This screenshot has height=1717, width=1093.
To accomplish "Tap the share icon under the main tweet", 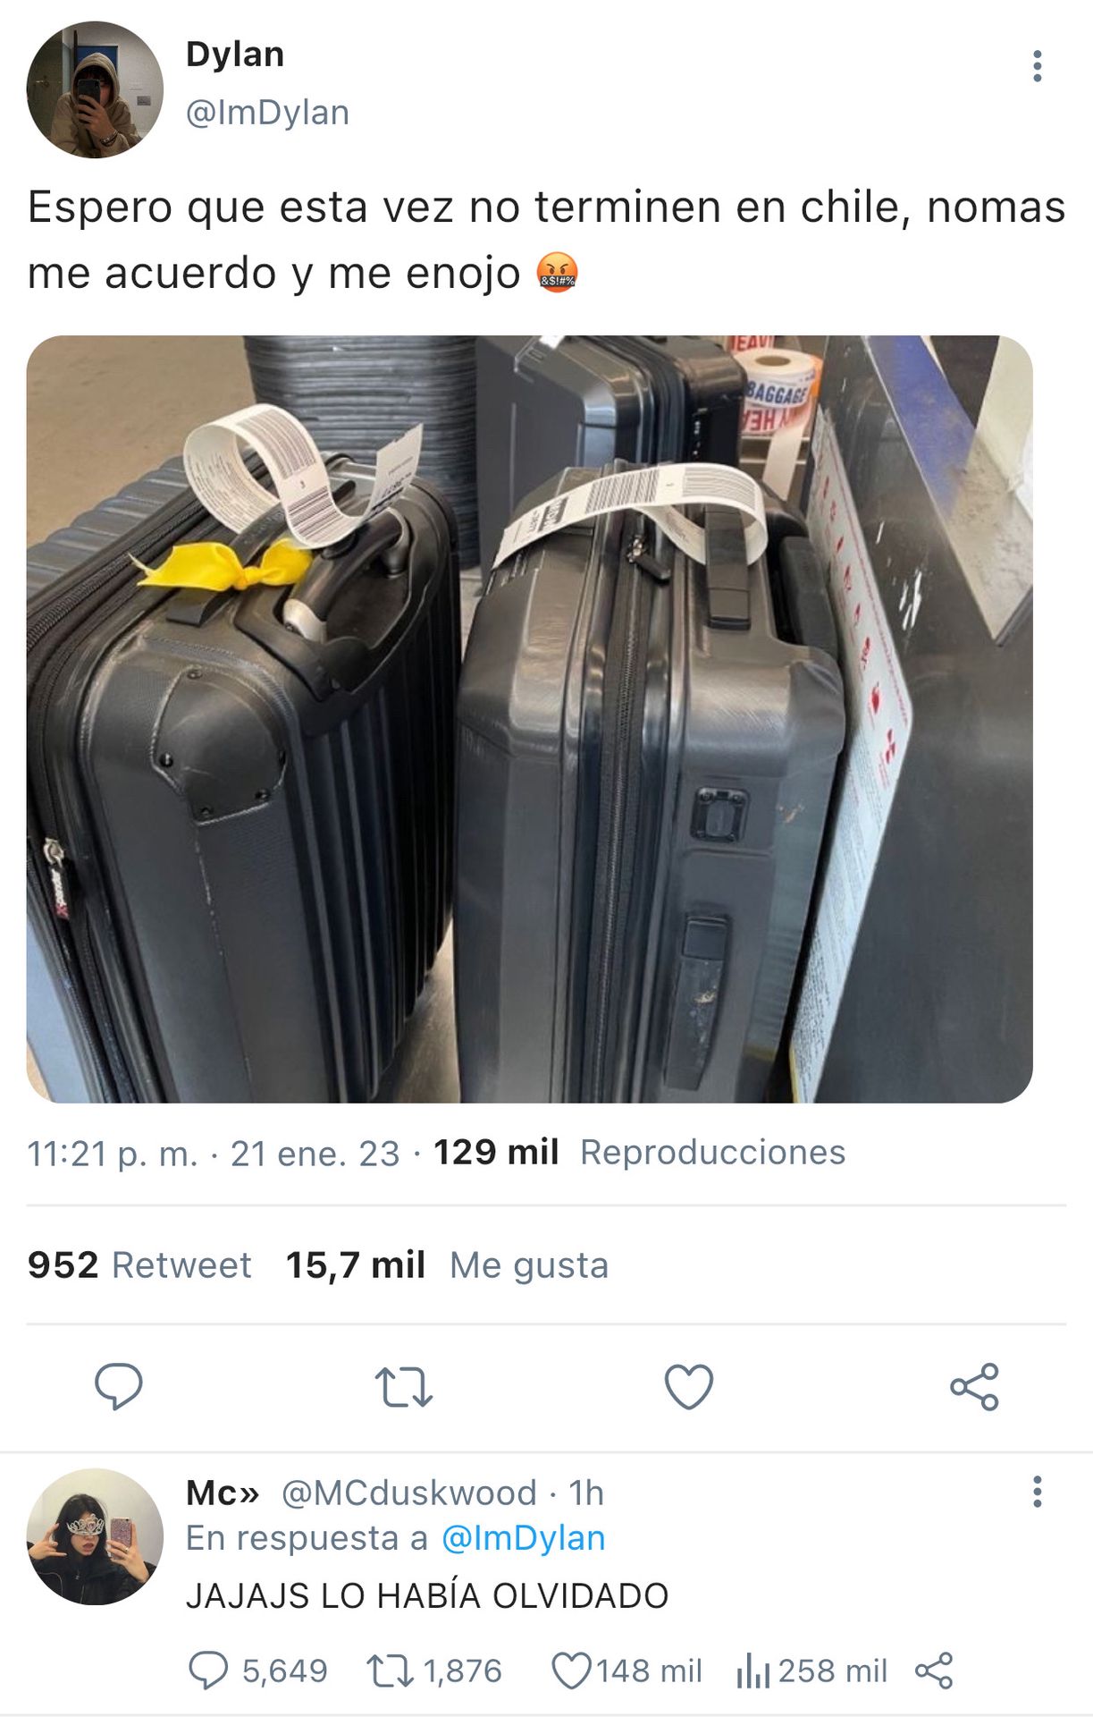I will [974, 1387].
